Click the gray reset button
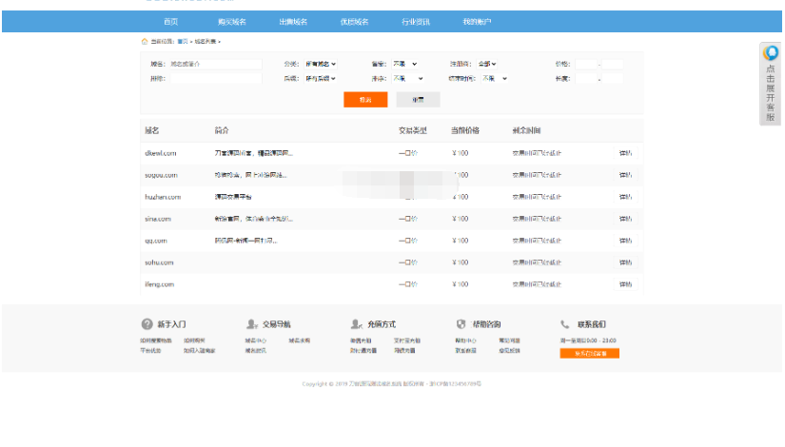This screenshot has width=785, height=447. coord(418,100)
